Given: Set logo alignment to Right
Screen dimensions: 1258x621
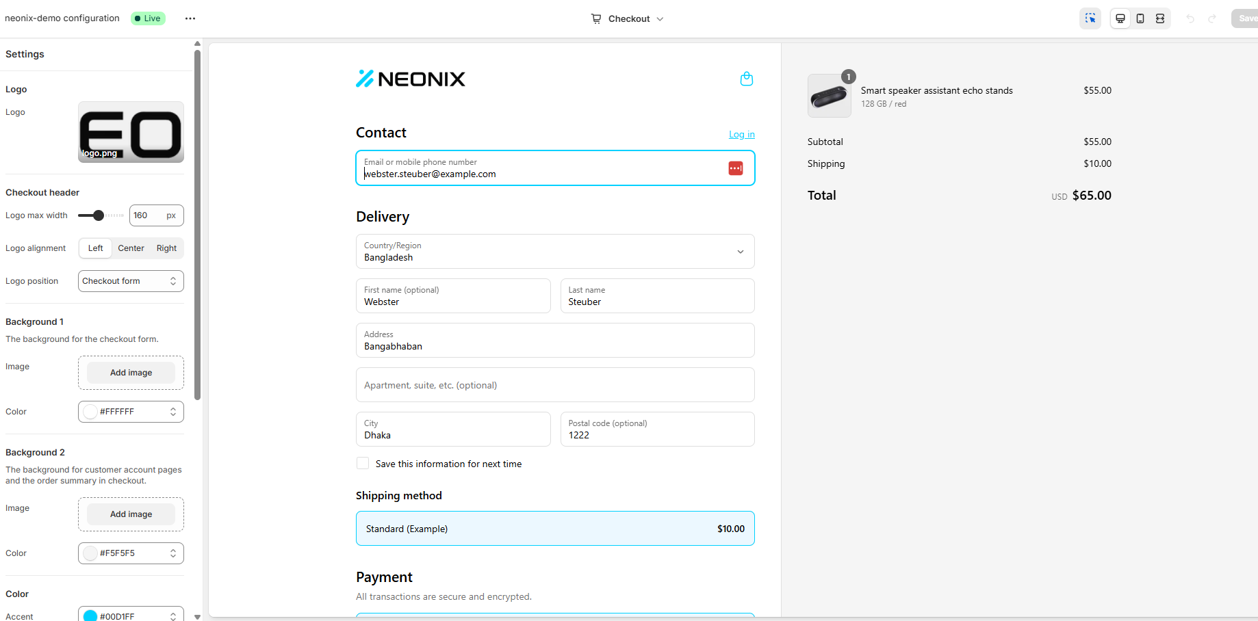Looking at the screenshot, I should pos(166,248).
